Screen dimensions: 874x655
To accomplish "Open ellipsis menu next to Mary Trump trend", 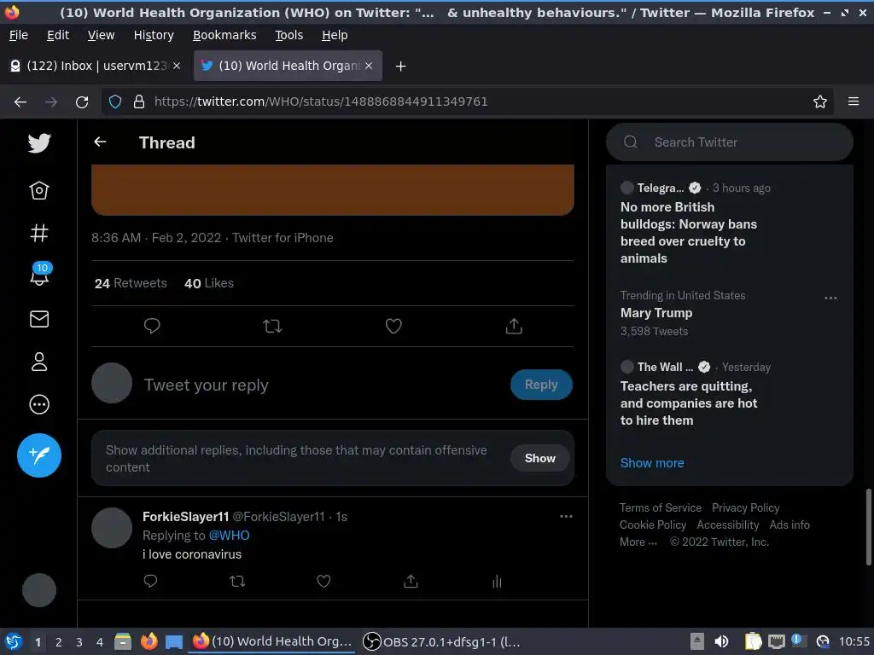I will point(830,298).
